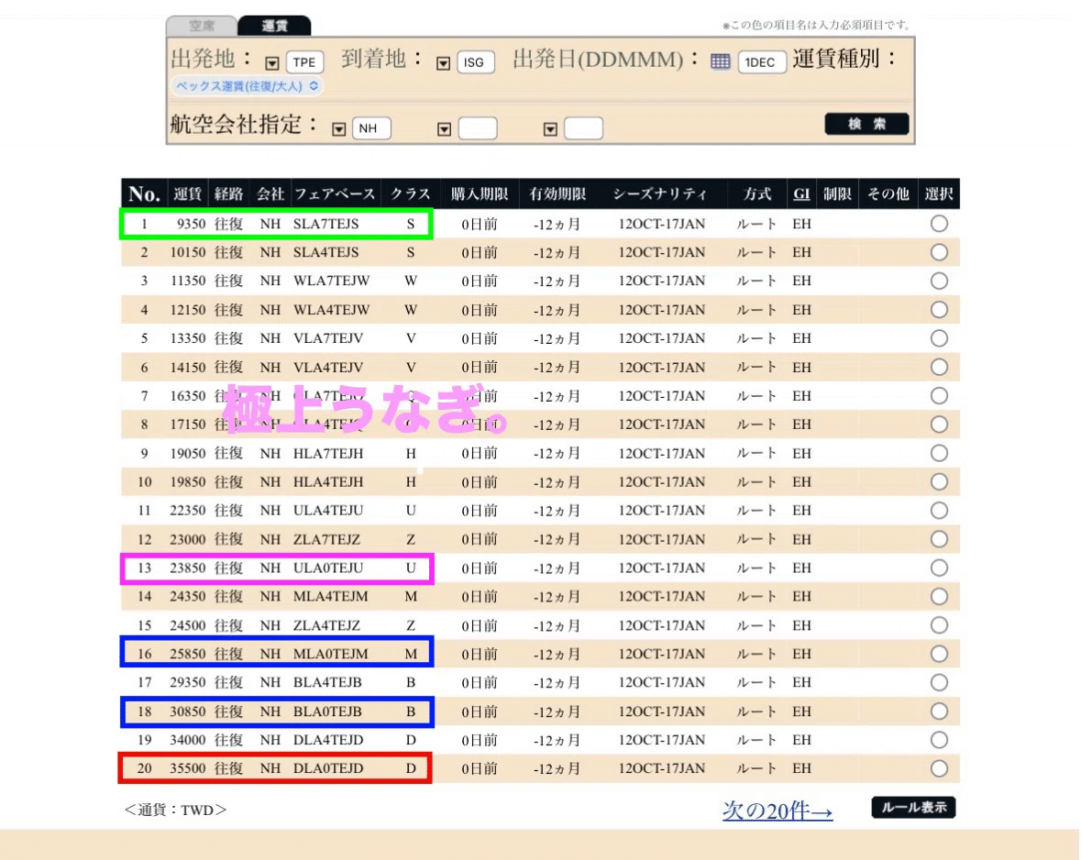This screenshot has width=1081, height=860.
Task: Open the 到着地 dropdown arrow
Action: (443, 61)
